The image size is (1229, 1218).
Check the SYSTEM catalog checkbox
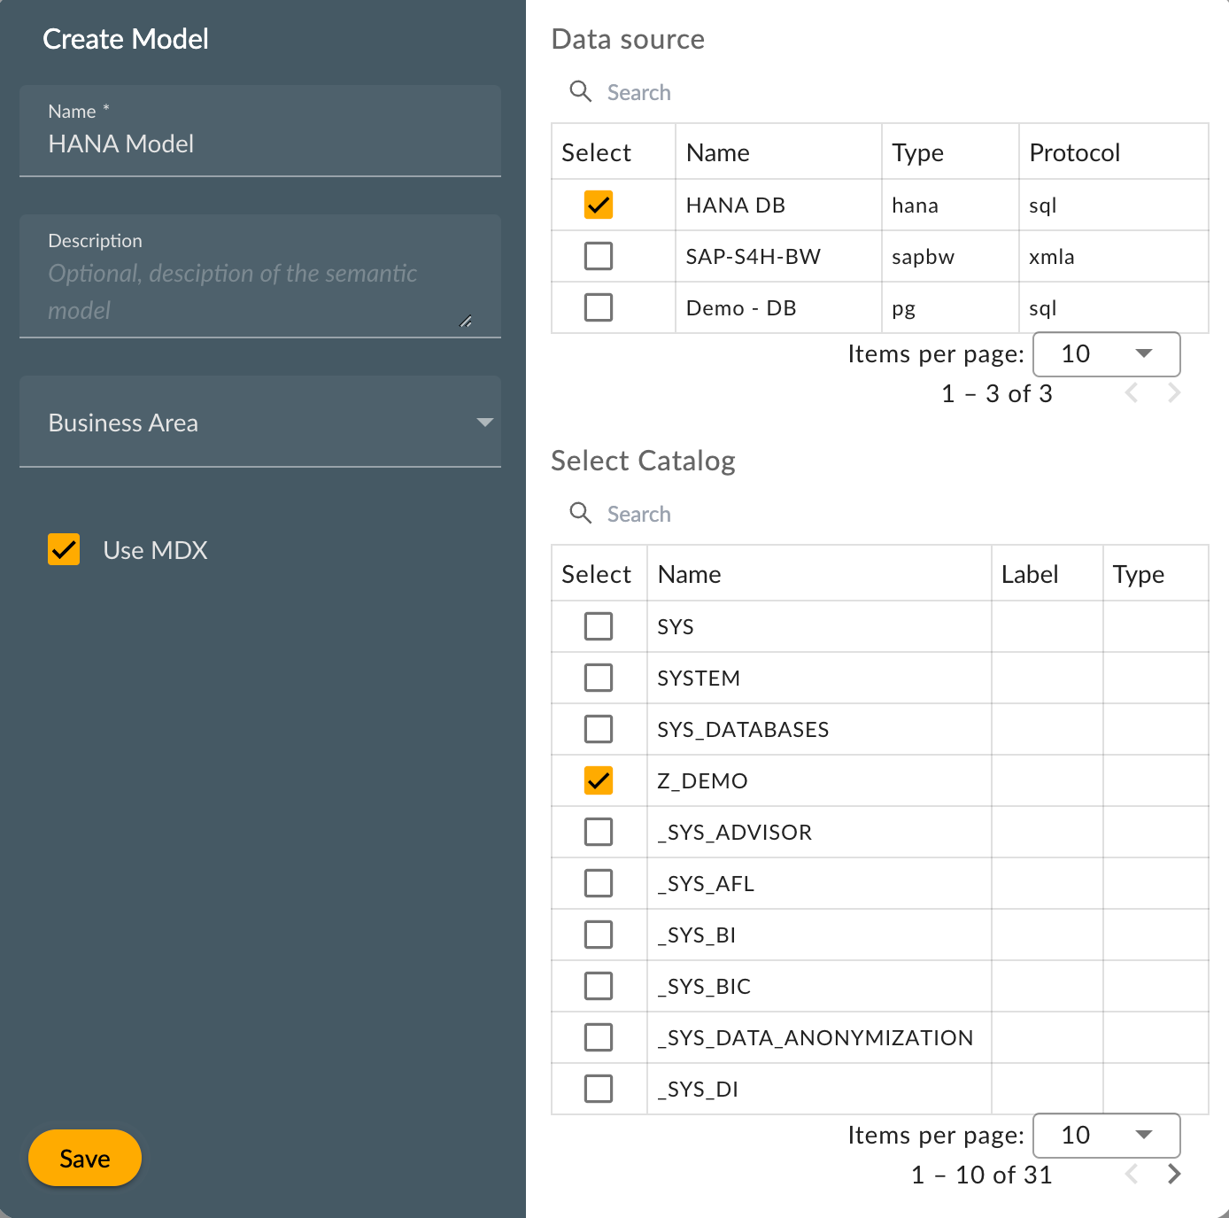click(x=599, y=678)
